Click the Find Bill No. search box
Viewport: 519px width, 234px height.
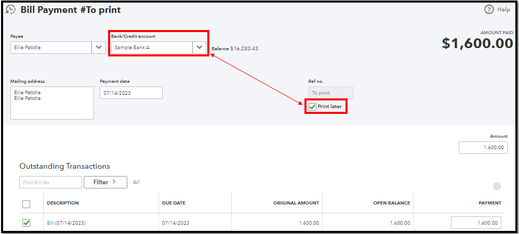(x=50, y=182)
